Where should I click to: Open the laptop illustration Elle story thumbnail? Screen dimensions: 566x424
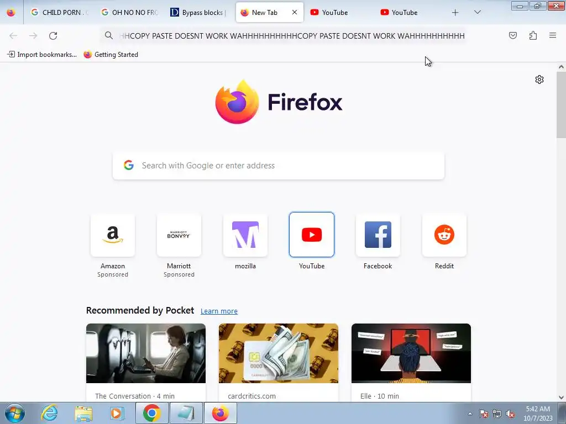click(411, 353)
